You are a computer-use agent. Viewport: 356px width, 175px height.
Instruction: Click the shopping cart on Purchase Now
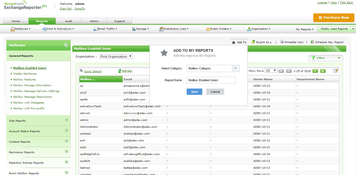[x=320, y=18]
